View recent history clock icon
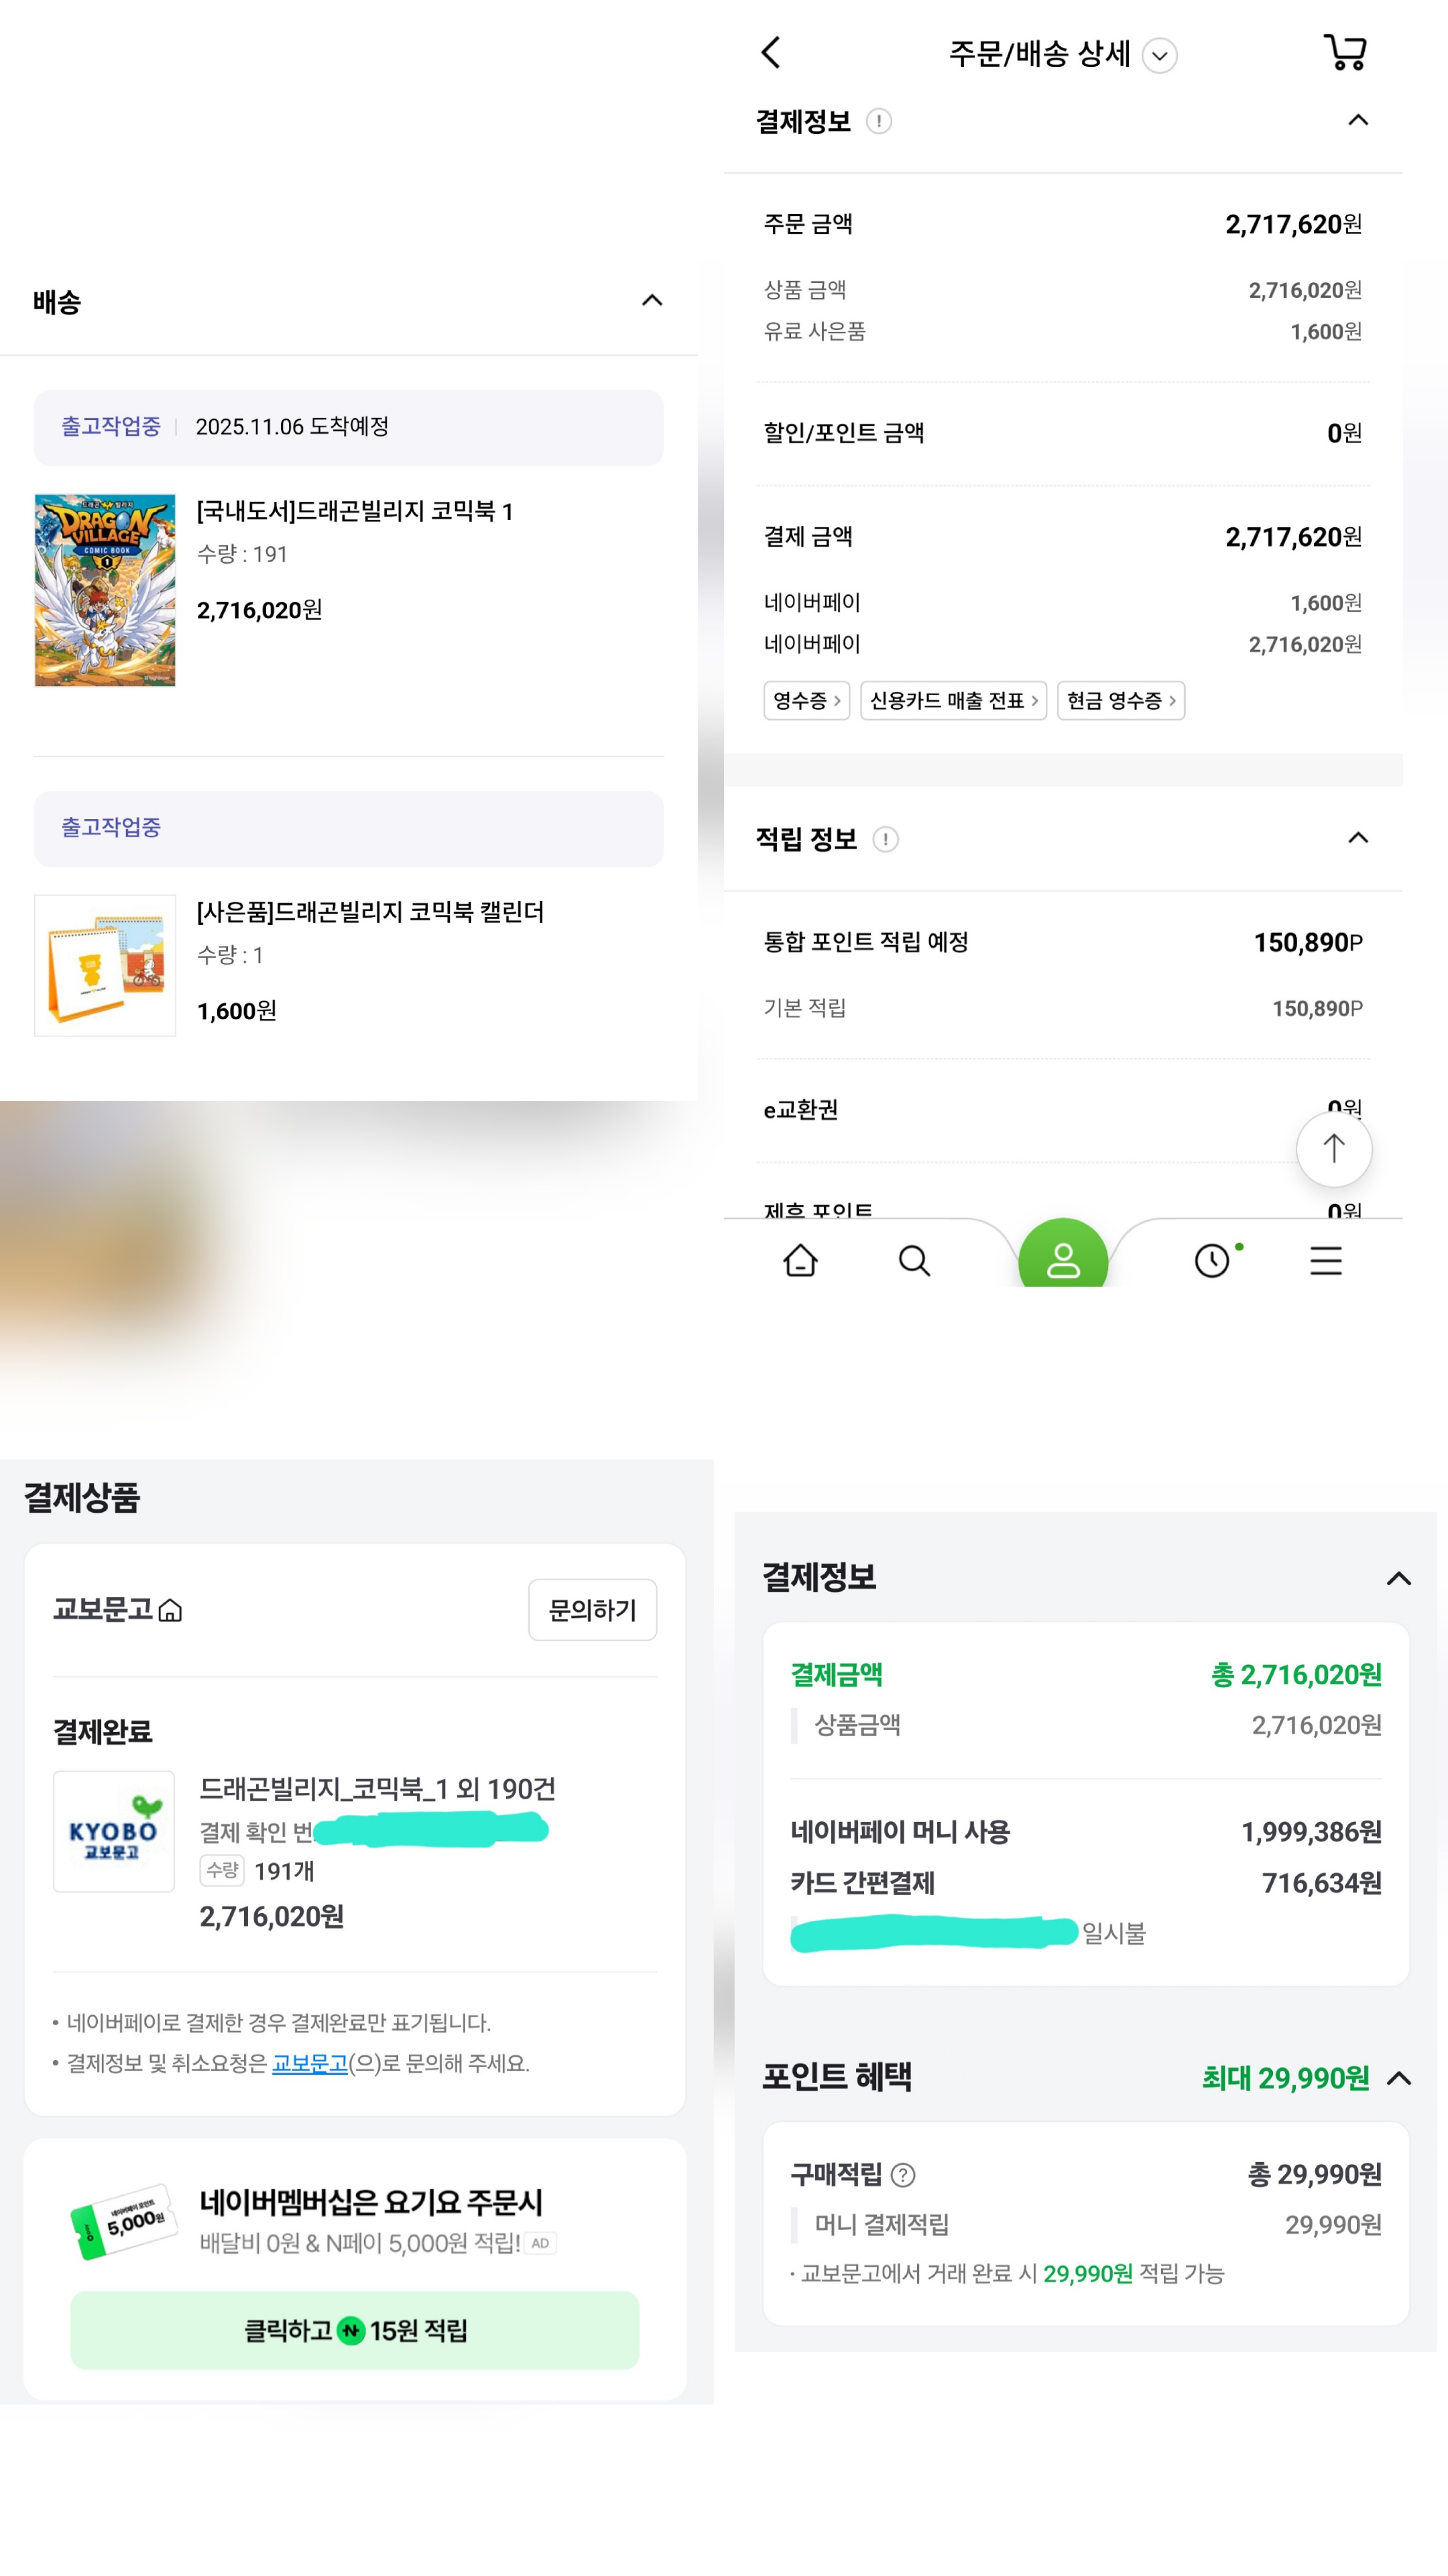1448x2576 pixels. (x=1212, y=1260)
